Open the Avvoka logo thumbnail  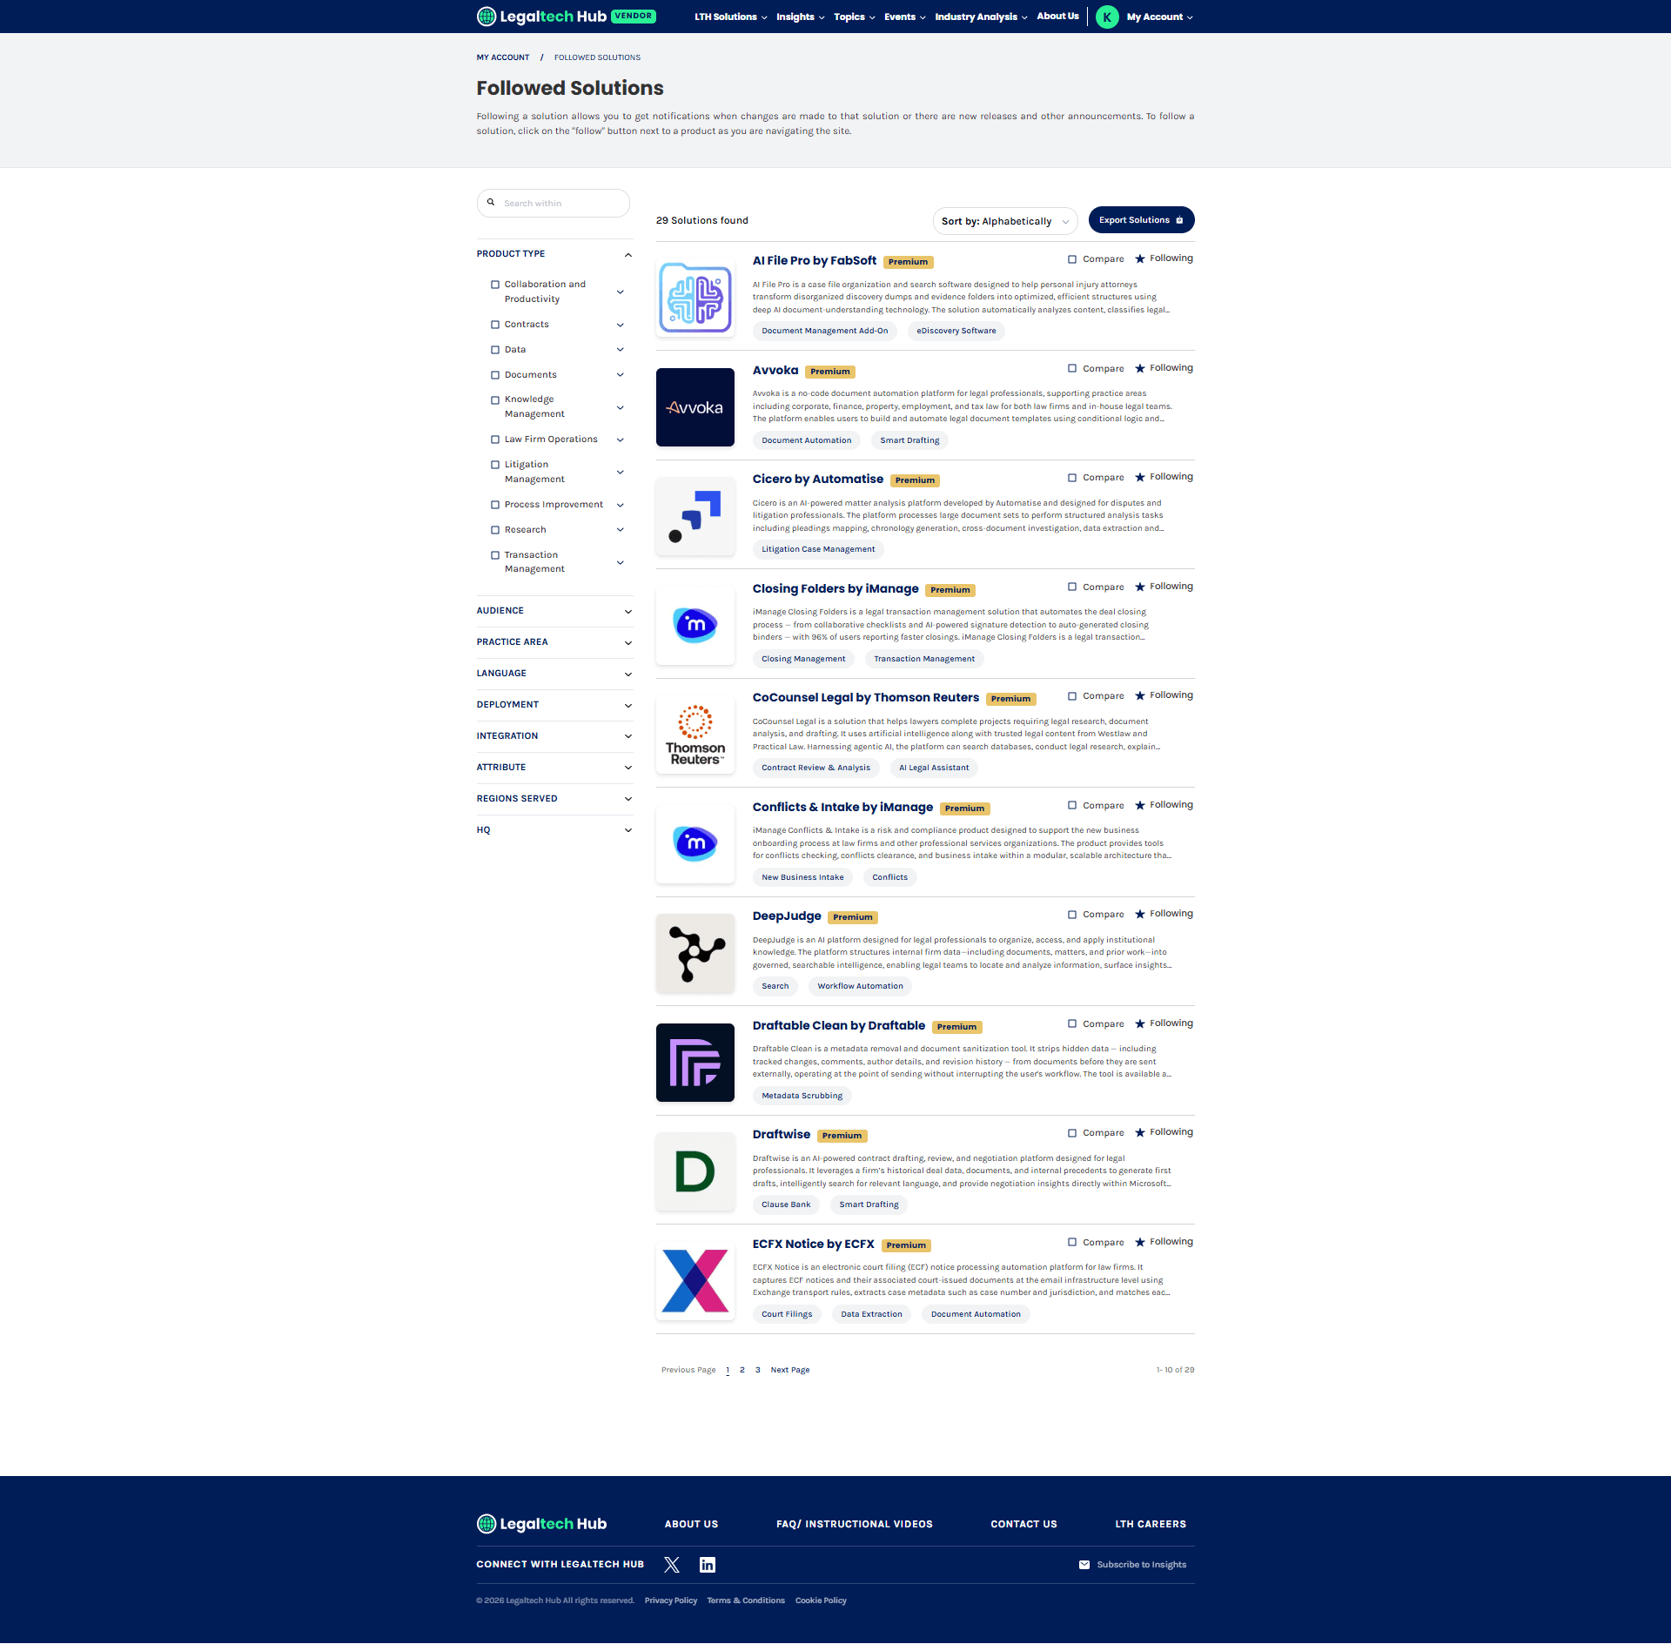pyautogui.click(x=695, y=407)
